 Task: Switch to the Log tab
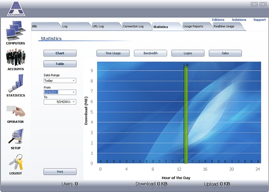pos(76,26)
